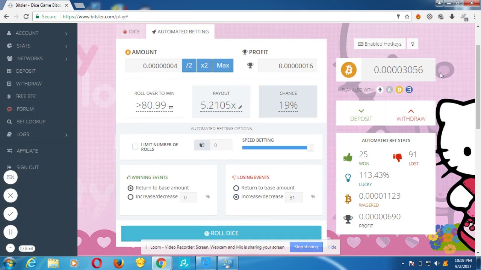Click the Roll Dice button
481x270 pixels.
pyautogui.click(x=221, y=233)
